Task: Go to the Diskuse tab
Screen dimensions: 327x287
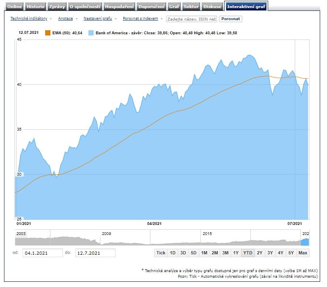Action: 212,6
